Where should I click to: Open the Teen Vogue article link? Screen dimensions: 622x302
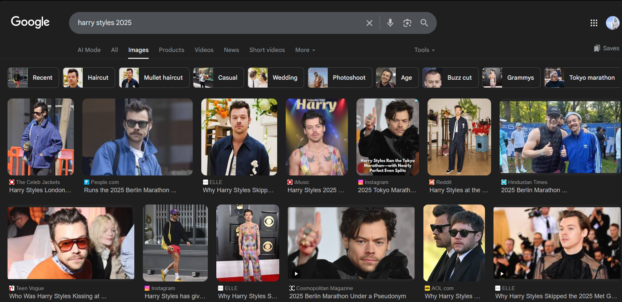[x=57, y=296]
